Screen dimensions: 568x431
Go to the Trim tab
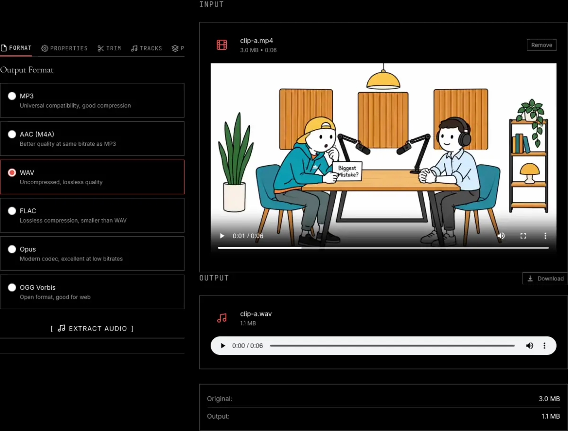click(109, 48)
